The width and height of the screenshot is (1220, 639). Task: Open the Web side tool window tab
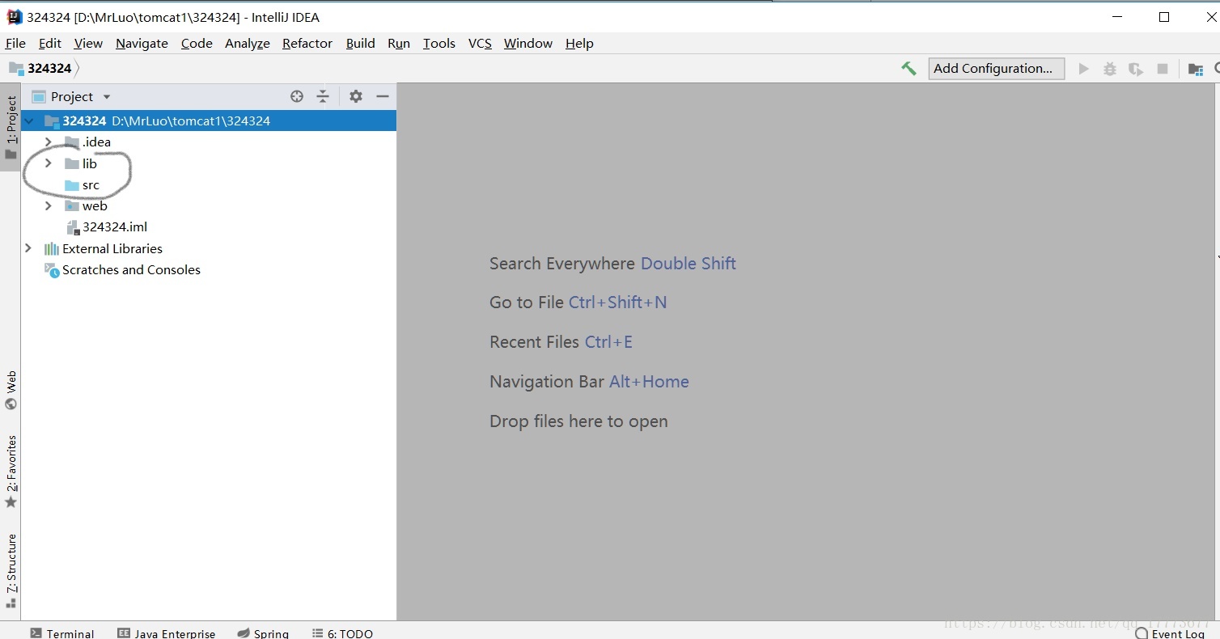(x=11, y=391)
